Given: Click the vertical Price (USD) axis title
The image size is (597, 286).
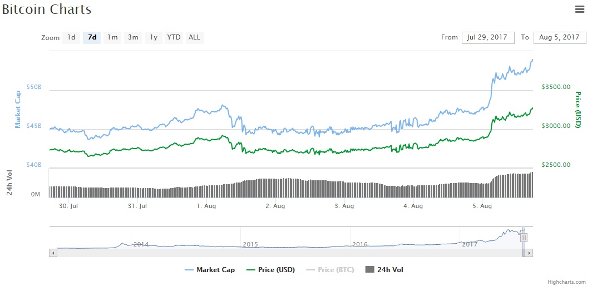Looking at the screenshot, I should [x=578, y=110].
